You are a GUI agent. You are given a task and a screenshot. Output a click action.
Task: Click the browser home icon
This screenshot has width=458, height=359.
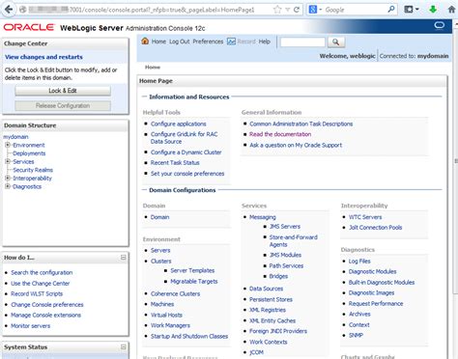click(452, 10)
